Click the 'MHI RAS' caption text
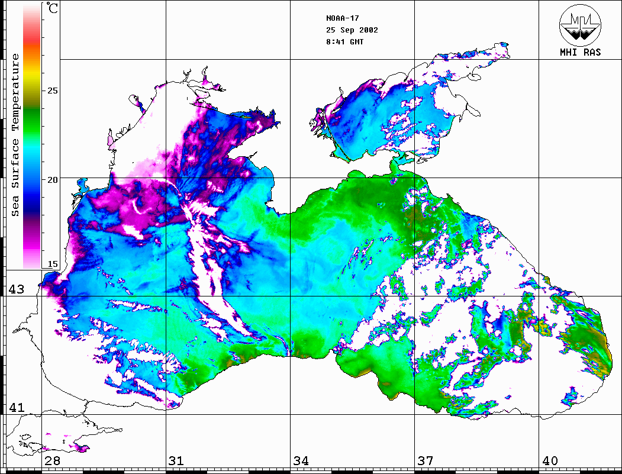This screenshot has width=622, height=474. tap(580, 52)
